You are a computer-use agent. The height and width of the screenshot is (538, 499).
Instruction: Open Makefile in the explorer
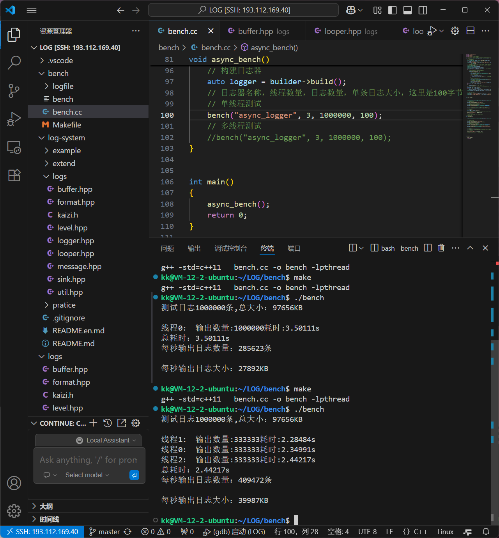tap(88, 125)
